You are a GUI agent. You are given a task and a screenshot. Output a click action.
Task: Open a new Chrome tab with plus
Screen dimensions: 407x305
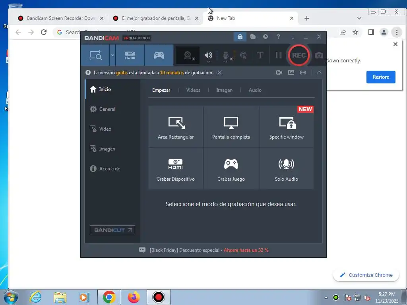[306, 18]
